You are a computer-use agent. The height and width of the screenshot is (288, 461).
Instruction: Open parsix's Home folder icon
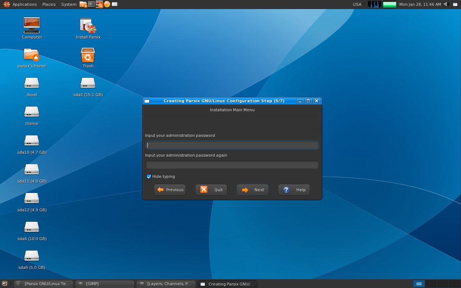32,55
